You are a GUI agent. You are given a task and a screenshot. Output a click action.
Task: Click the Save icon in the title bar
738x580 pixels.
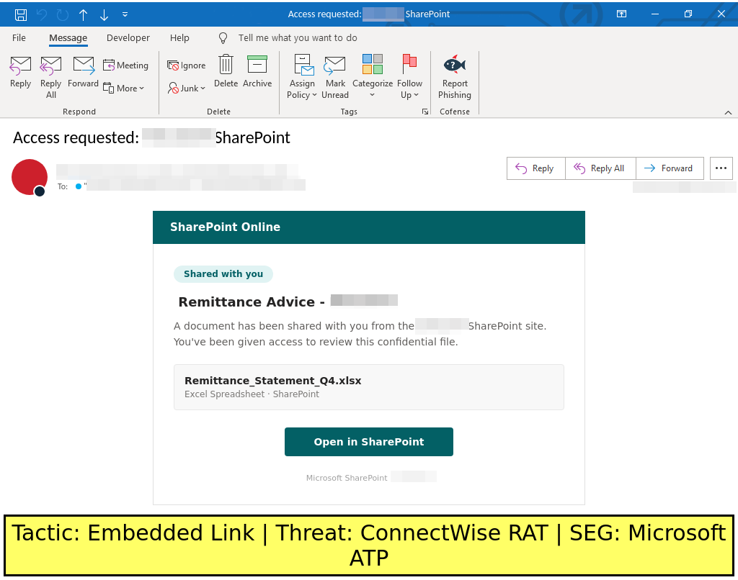21,14
